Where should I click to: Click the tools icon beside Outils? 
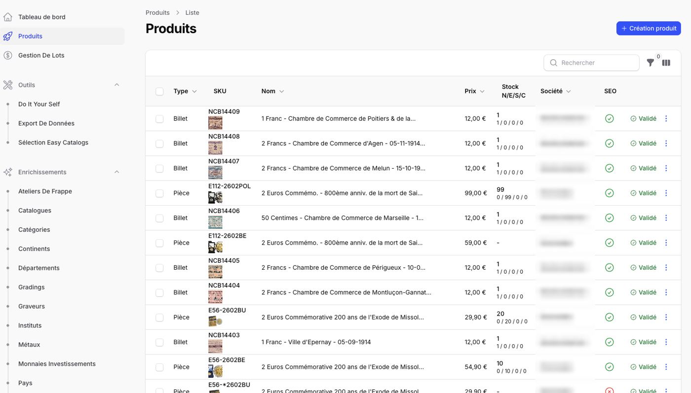(8, 85)
